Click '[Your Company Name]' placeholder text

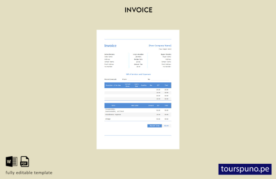pos(160,46)
